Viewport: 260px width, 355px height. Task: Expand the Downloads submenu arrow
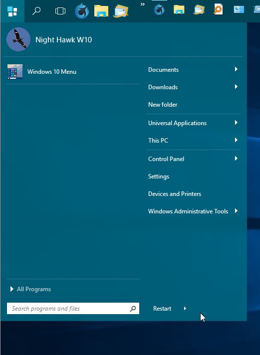tap(236, 87)
